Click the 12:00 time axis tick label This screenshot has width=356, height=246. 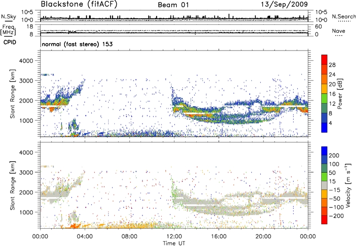click(x=174, y=237)
